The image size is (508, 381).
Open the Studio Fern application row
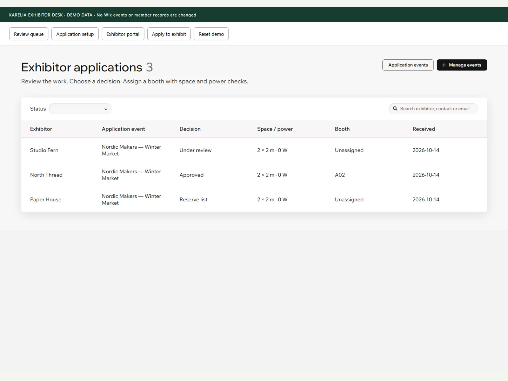coord(254,150)
